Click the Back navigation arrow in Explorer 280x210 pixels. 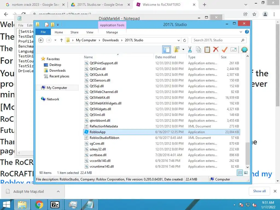click(x=41, y=40)
